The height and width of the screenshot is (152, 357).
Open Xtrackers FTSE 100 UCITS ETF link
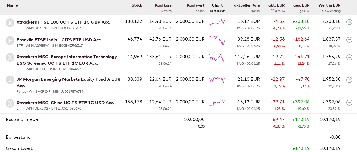click(x=63, y=22)
